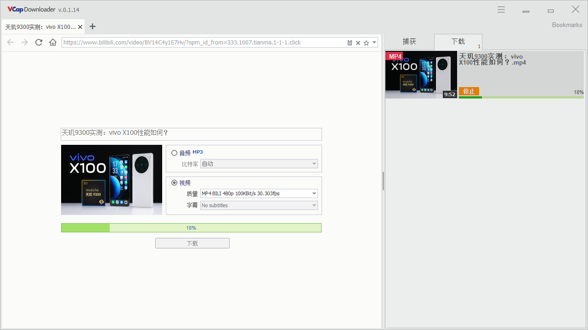Image resolution: width=588 pixels, height=330 pixels.
Task: Open the home page
Action: tap(53, 43)
